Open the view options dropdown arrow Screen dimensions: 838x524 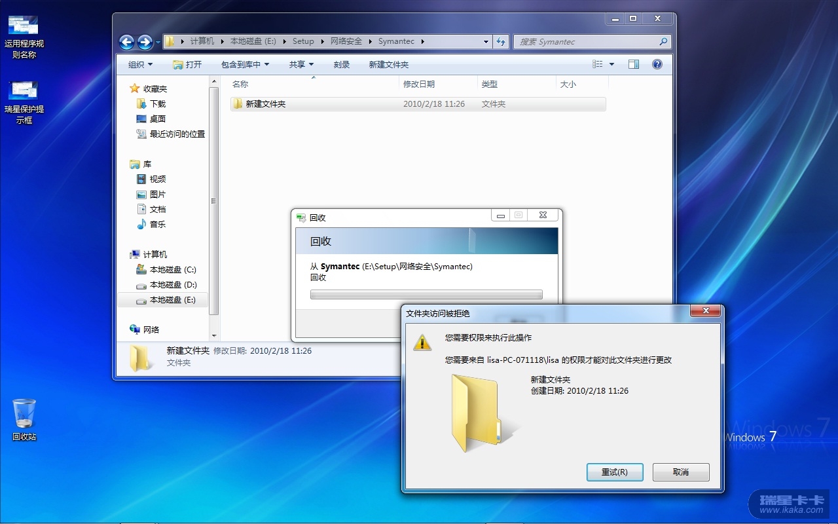point(612,64)
